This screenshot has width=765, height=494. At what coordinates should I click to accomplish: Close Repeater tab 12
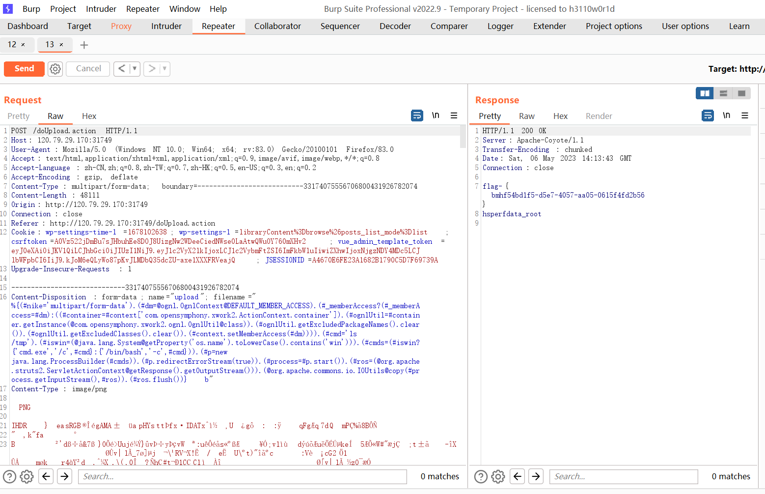(23, 45)
